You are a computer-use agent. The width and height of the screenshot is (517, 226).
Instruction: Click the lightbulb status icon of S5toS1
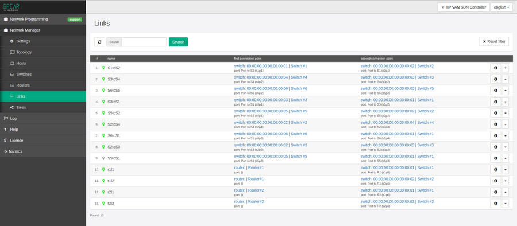(103, 158)
